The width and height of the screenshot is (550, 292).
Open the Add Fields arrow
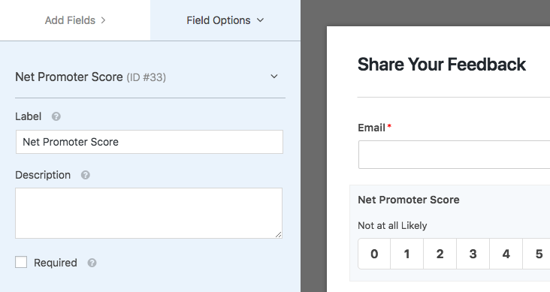click(x=103, y=20)
